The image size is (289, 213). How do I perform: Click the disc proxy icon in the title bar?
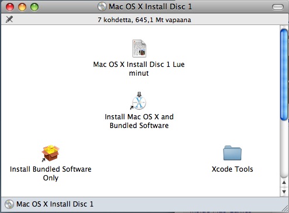tap(102, 6)
